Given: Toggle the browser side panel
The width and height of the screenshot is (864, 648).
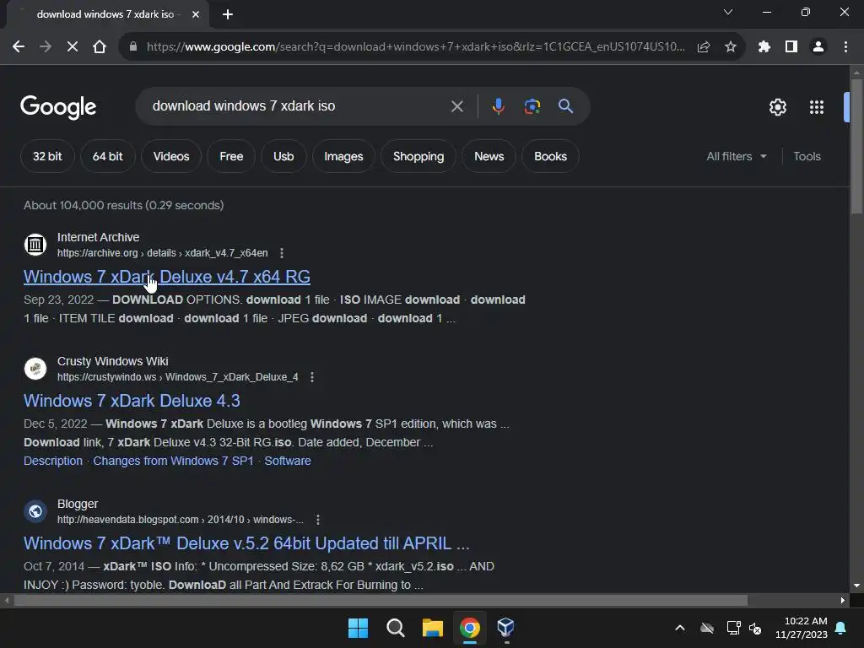Looking at the screenshot, I should tap(791, 47).
